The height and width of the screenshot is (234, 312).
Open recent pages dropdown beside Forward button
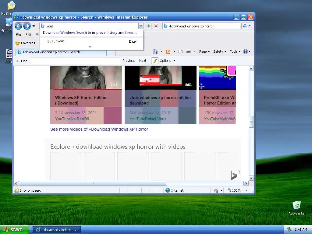[34, 26]
